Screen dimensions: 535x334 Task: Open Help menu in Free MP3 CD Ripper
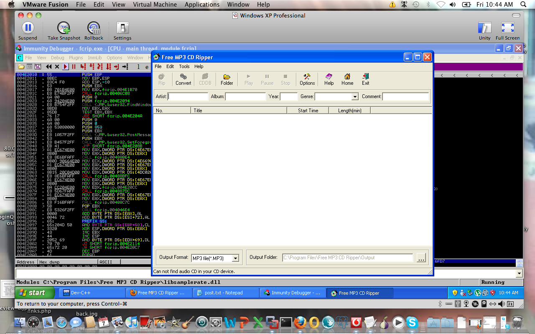199,66
